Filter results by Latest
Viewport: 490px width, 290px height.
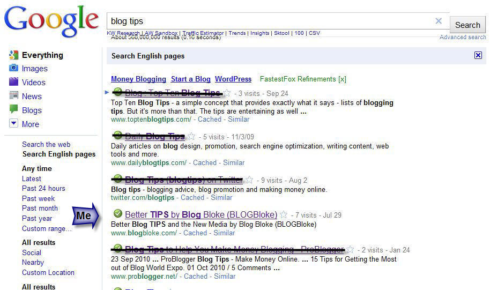[32, 179]
